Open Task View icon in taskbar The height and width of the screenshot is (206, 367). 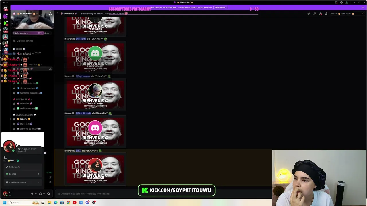click(43, 203)
